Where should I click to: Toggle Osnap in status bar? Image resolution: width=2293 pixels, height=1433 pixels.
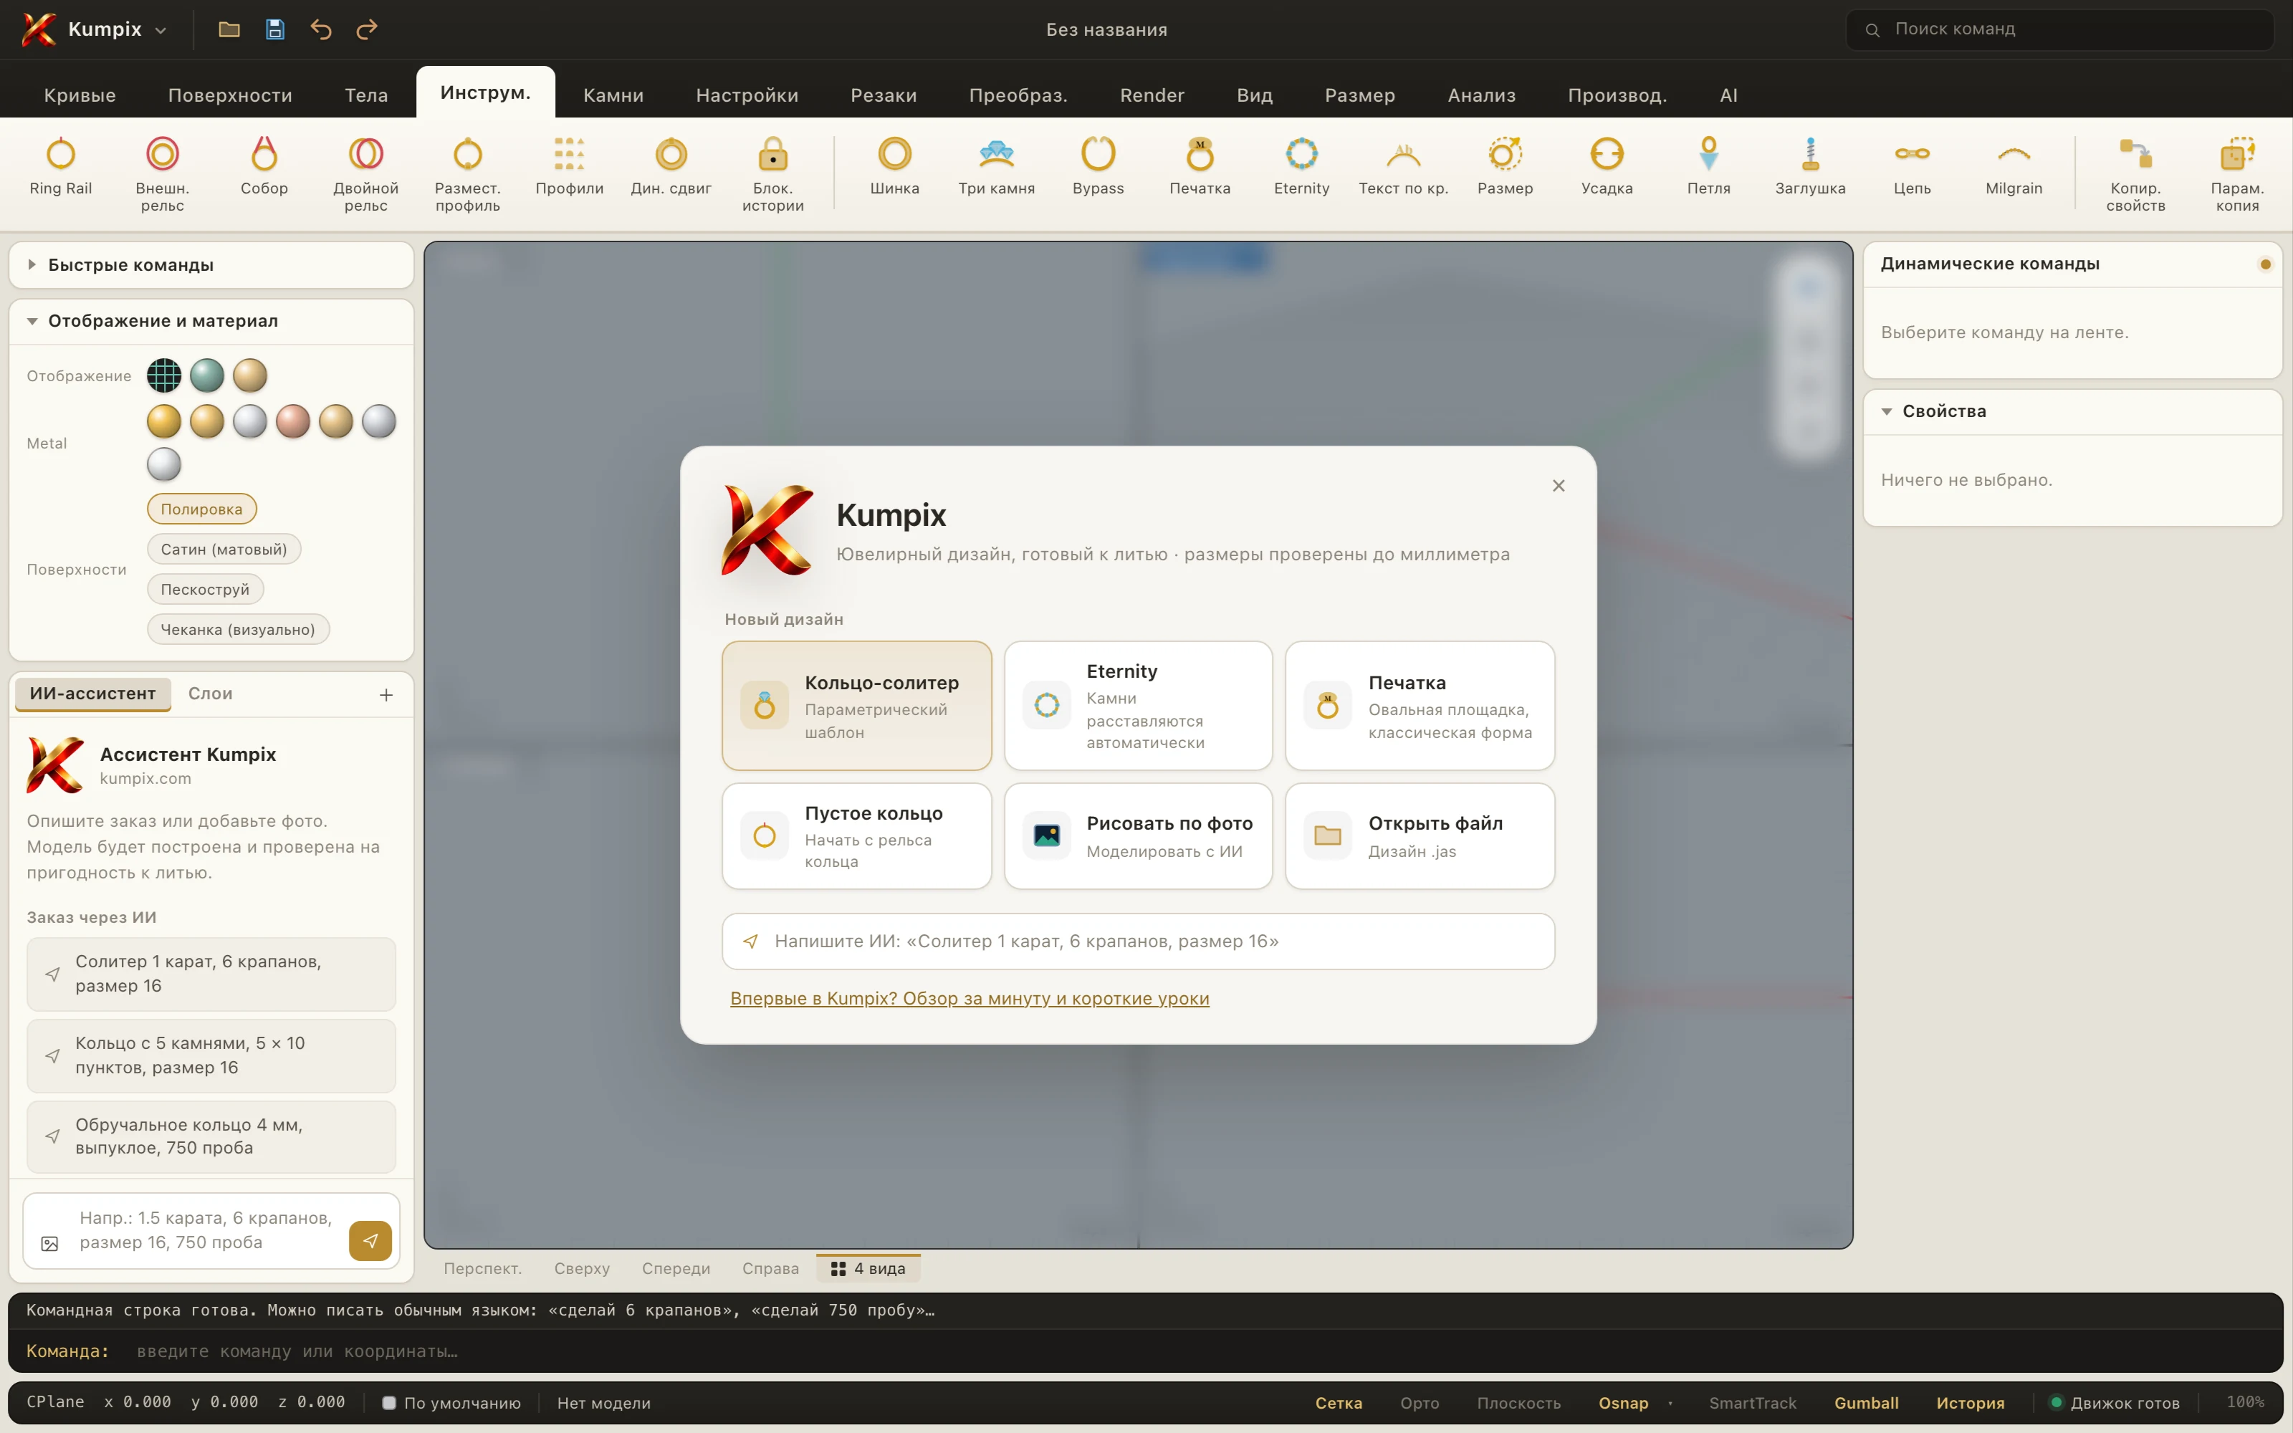click(1623, 1403)
